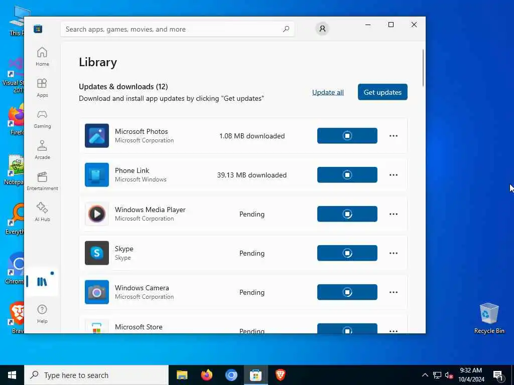The height and width of the screenshot is (385, 514).
Task: Click the Library page scrollbar
Action: point(423,68)
